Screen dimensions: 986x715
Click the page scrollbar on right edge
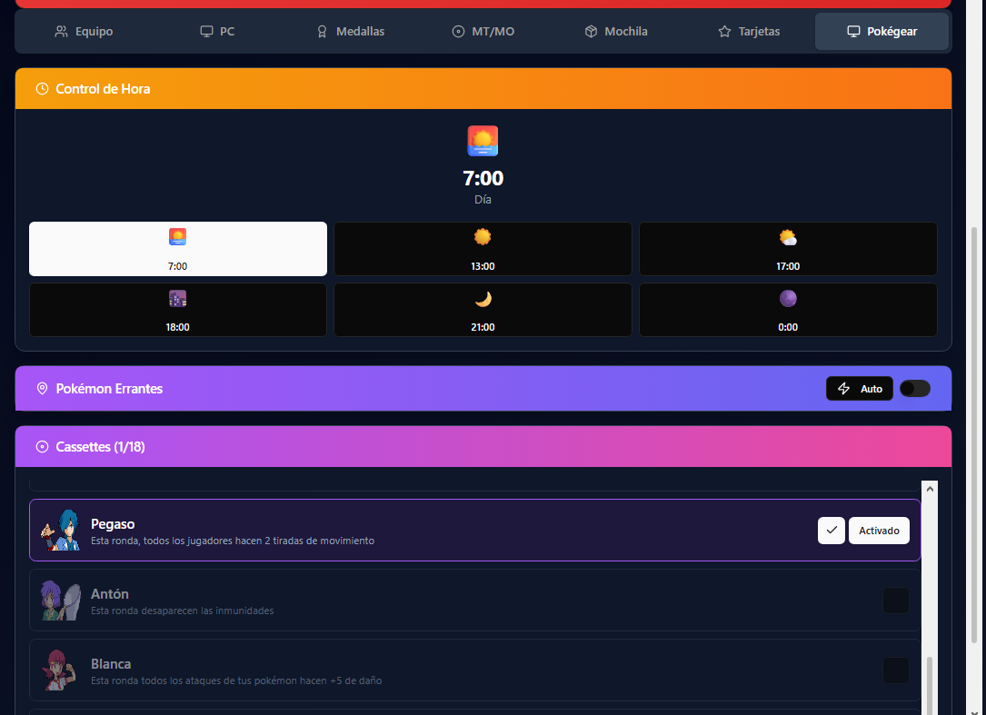click(x=975, y=434)
